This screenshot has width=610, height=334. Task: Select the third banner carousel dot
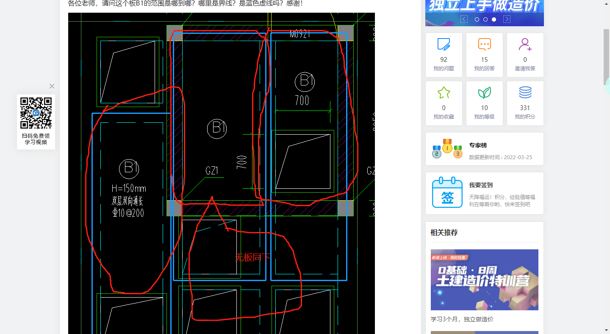coord(494,19)
